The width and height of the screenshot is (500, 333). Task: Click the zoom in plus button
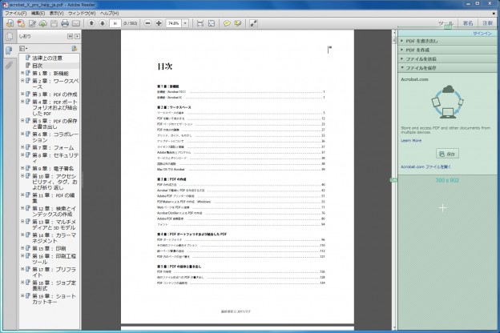coord(159,23)
